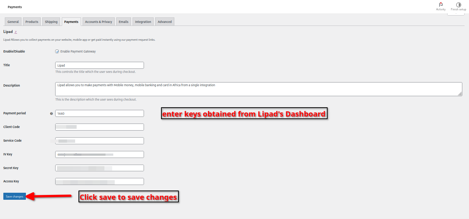Switch to the Products tab

32,22
